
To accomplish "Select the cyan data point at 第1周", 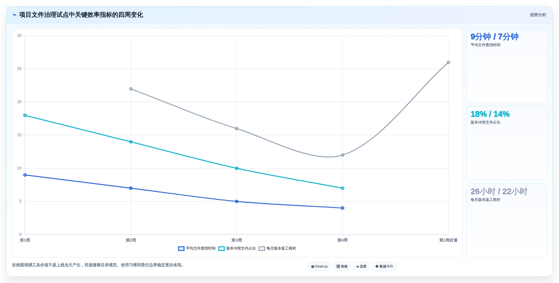I will click(25, 115).
